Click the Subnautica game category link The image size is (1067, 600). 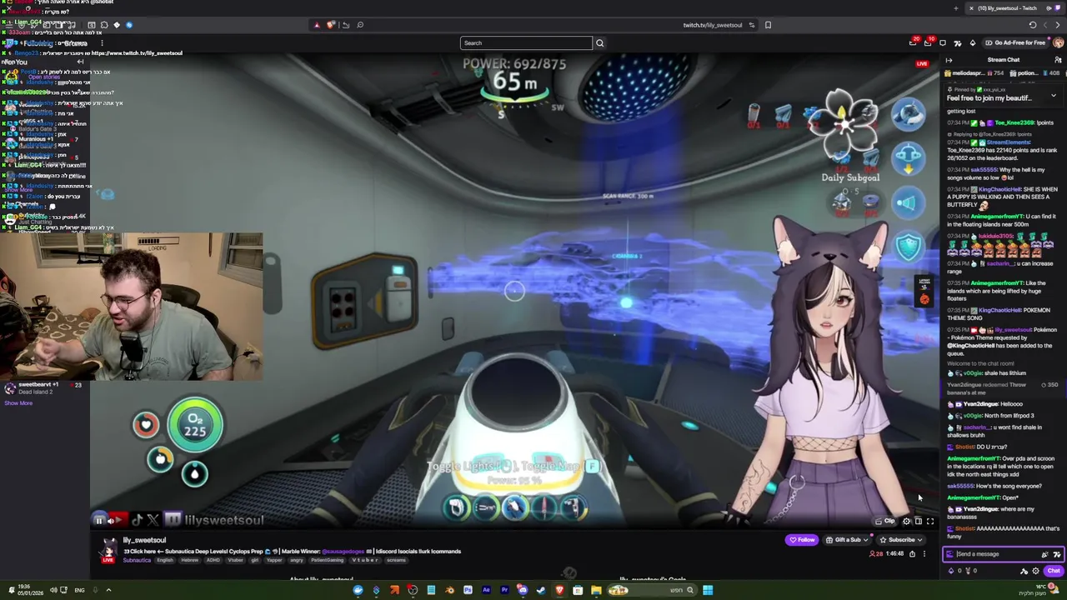pos(137,560)
